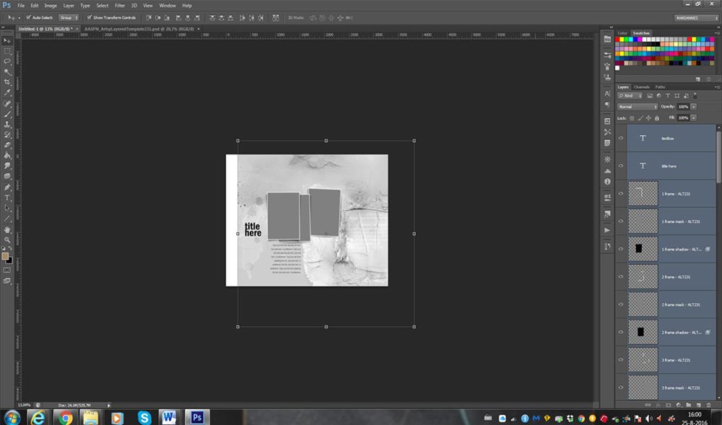
Task: Click the Lock Position icon
Action: click(648, 118)
